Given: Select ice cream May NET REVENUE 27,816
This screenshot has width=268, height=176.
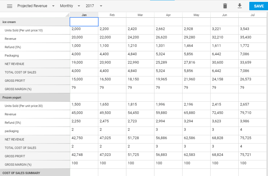Looking at the screenshot, I should coord(196,64).
